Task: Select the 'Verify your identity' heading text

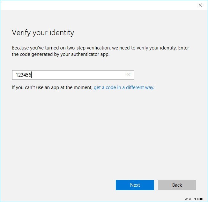Action: 43,33
